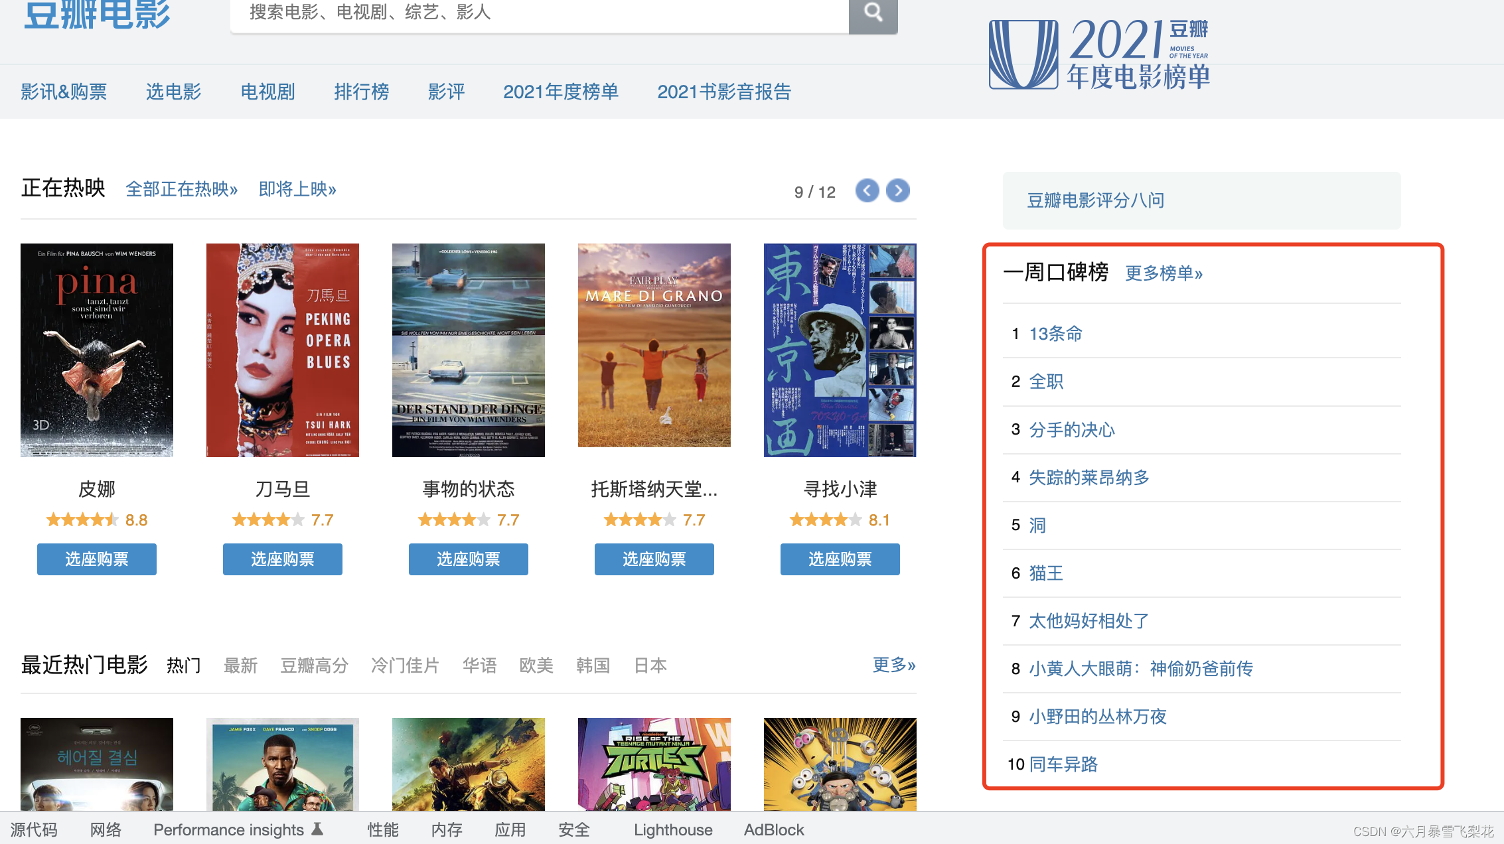Open movie title 皮娜
The width and height of the screenshot is (1504, 844).
point(97,490)
